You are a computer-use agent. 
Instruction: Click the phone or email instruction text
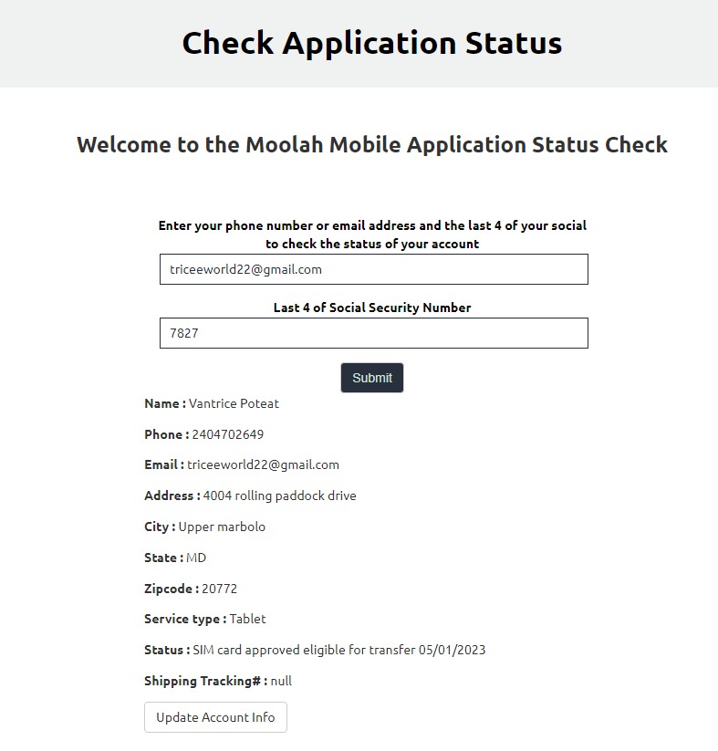(x=372, y=235)
